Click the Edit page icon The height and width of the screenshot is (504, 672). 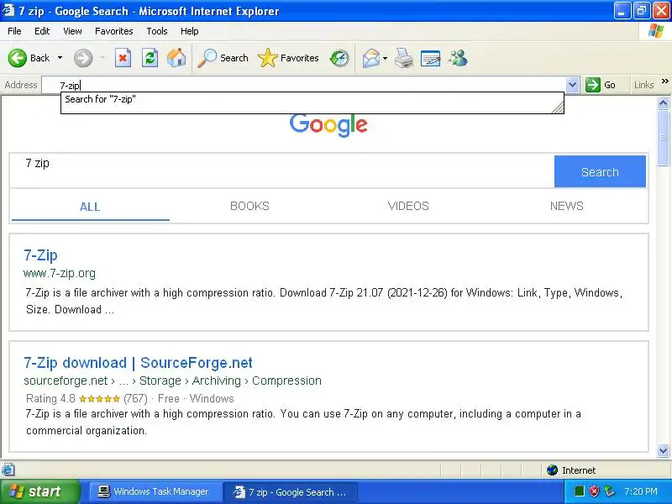click(x=430, y=58)
